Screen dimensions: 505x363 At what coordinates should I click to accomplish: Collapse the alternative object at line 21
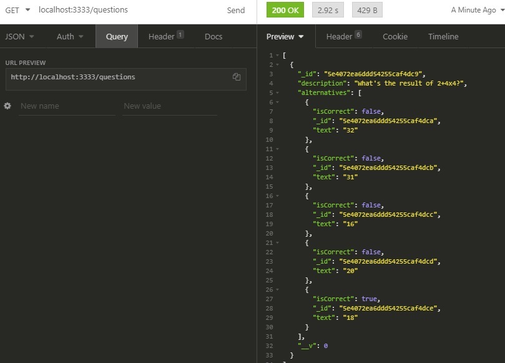click(x=277, y=243)
